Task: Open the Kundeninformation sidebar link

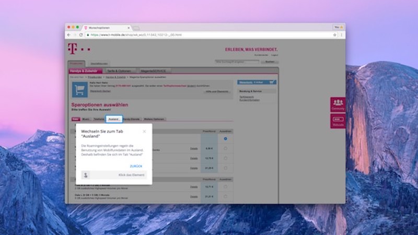Action: click(x=250, y=100)
